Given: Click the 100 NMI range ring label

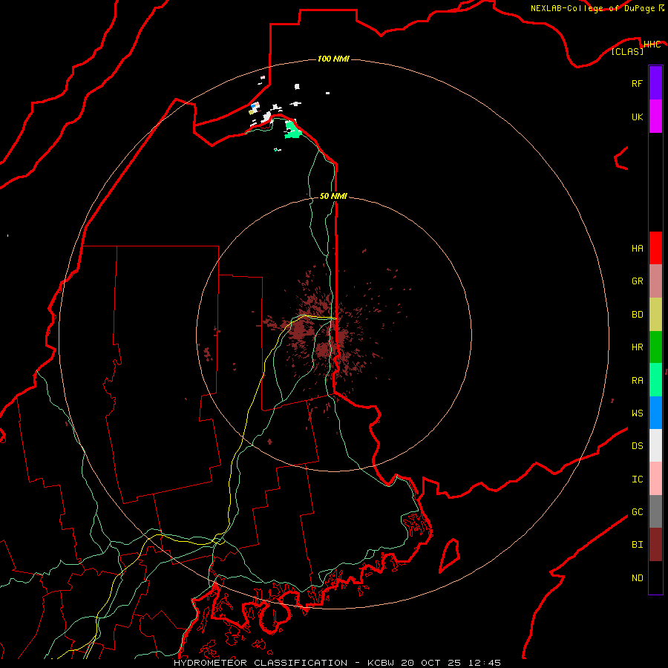Looking at the screenshot, I should 333,59.
